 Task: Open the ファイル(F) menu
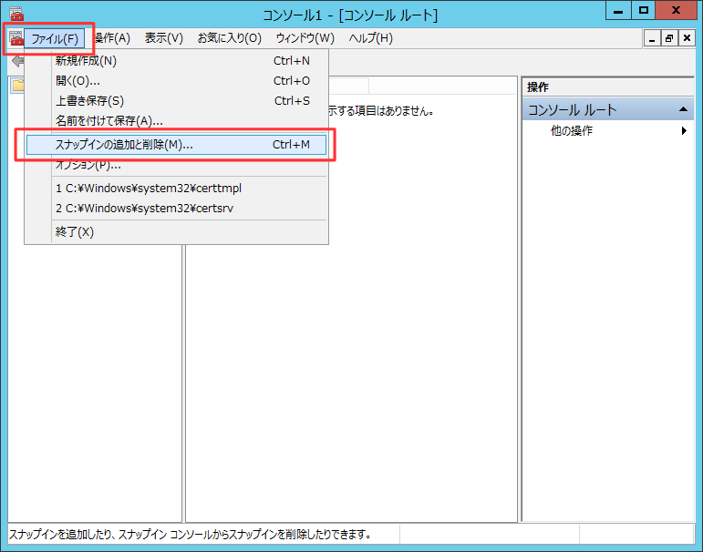(54, 38)
